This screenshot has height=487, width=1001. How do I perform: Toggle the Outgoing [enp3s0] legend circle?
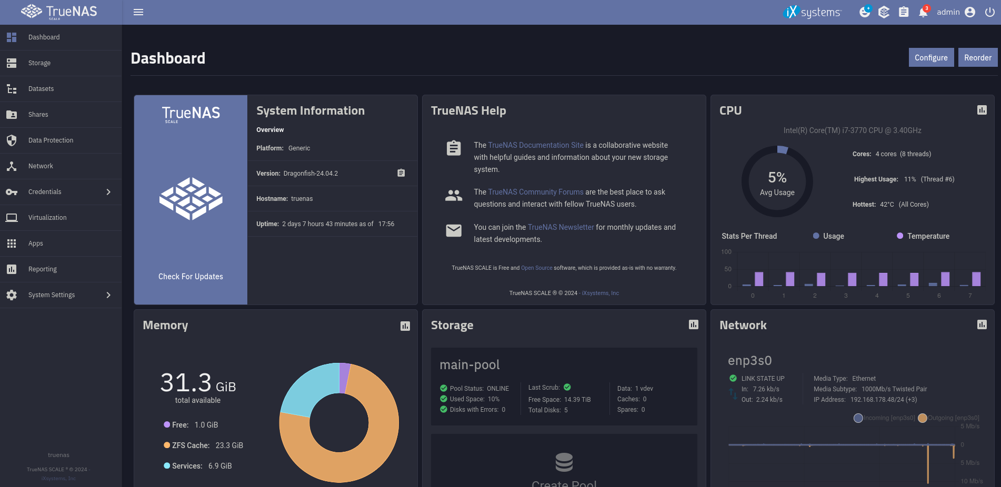(x=923, y=418)
